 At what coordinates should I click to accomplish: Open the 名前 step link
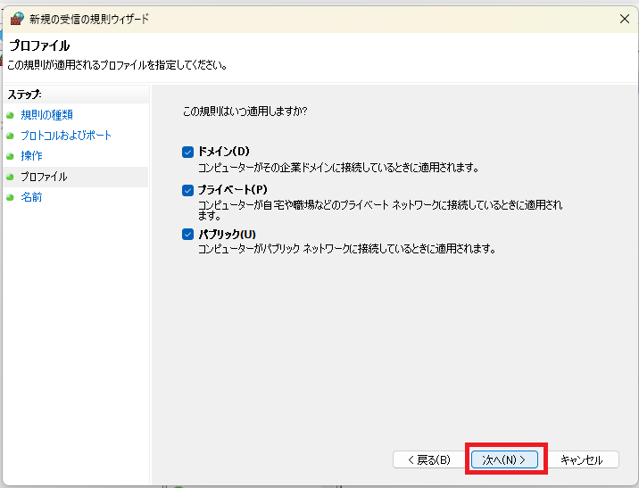pyautogui.click(x=31, y=197)
